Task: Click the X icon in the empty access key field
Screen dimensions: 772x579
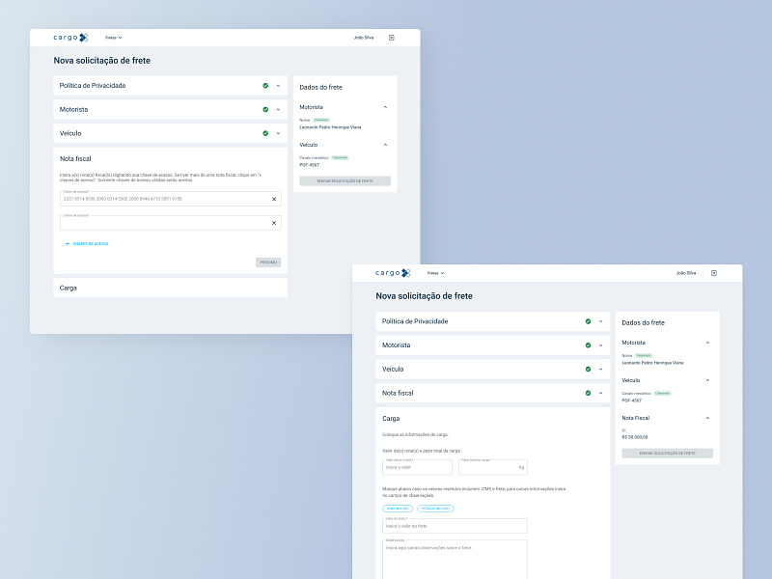Action: pyautogui.click(x=273, y=223)
